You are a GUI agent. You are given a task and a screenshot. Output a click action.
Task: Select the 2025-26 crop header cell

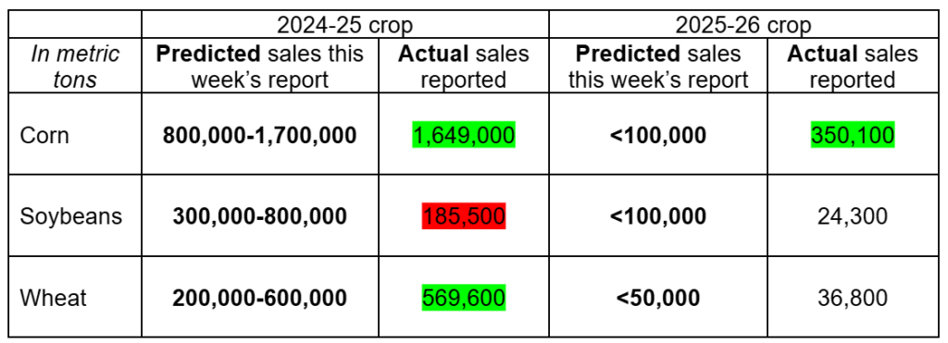click(743, 25)
